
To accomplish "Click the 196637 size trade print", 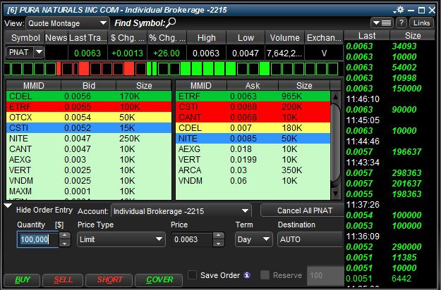I will (x=406, y=152).
